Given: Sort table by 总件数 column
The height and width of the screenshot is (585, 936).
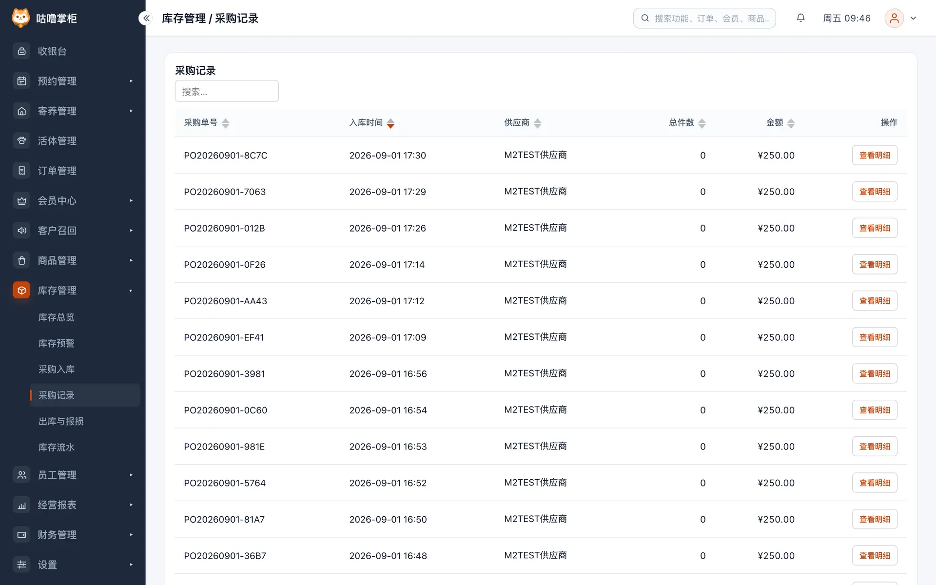Looking at the screenshot, I should point(702,123).
